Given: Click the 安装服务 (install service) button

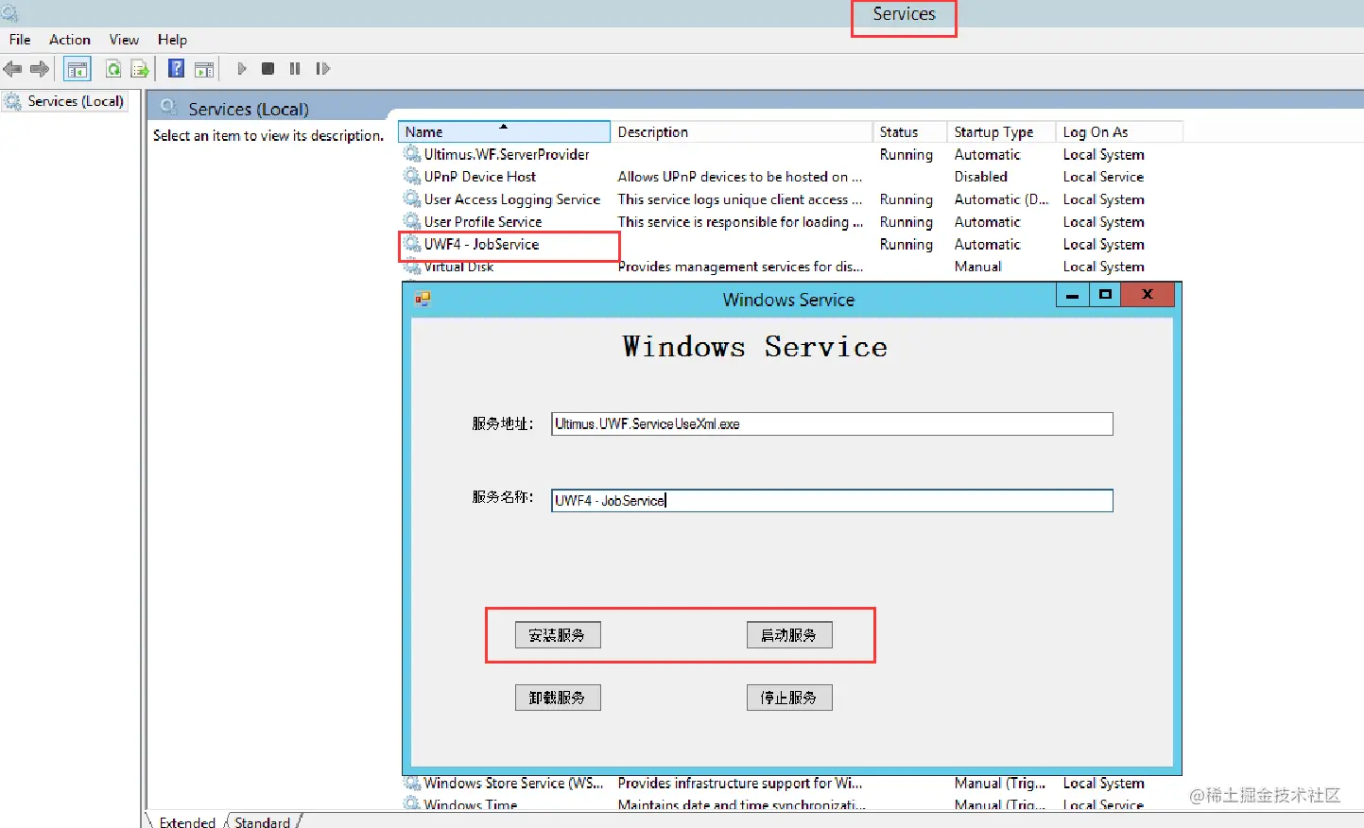Looking at the screenshot, I should point(558,635).
